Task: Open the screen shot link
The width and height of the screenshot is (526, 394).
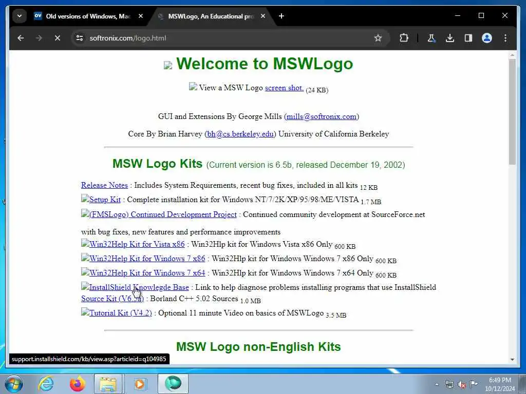Action: 284,88
